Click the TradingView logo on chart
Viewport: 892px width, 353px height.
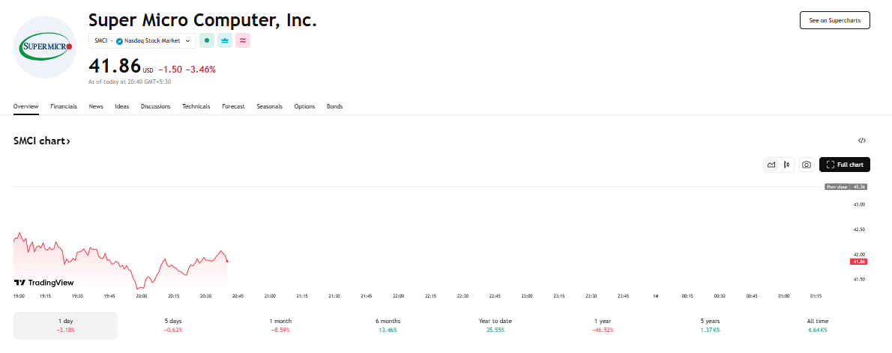(x=43, y=283)
